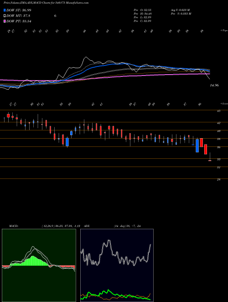Click the 'Avg V: 0.023 M' volume text
228x302 pixels.
[x=180, y=10]
